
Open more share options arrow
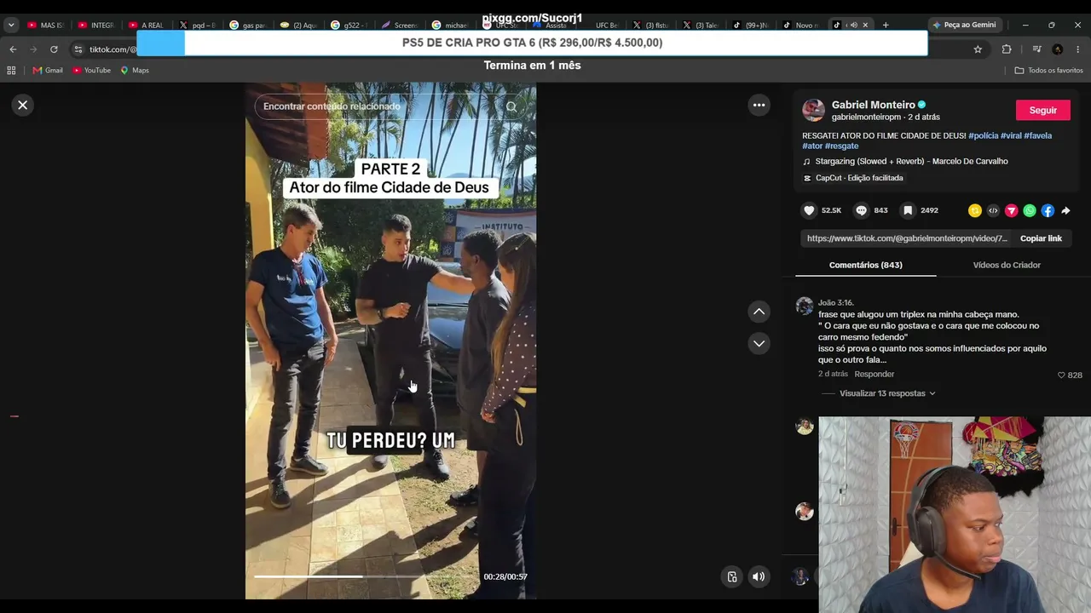pyautogui.click(x=1065, y=210)
